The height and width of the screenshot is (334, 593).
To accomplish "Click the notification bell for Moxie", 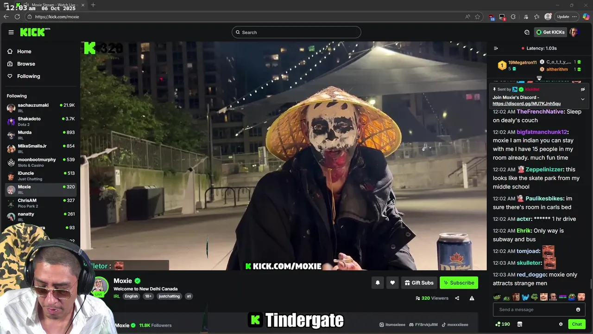I will coord(378,283).
